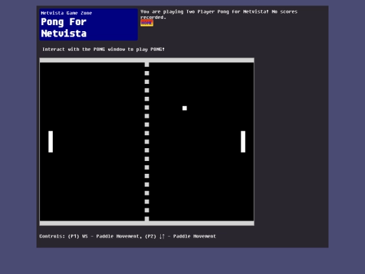Click the 'Interact with the PONG window' text
Screen dimensions: 365x274
coord(103,49)
